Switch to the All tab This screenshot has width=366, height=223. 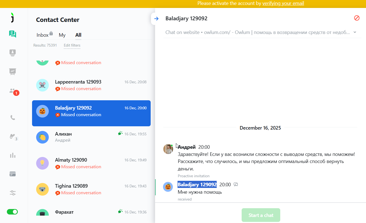click(x=78, y=35)
